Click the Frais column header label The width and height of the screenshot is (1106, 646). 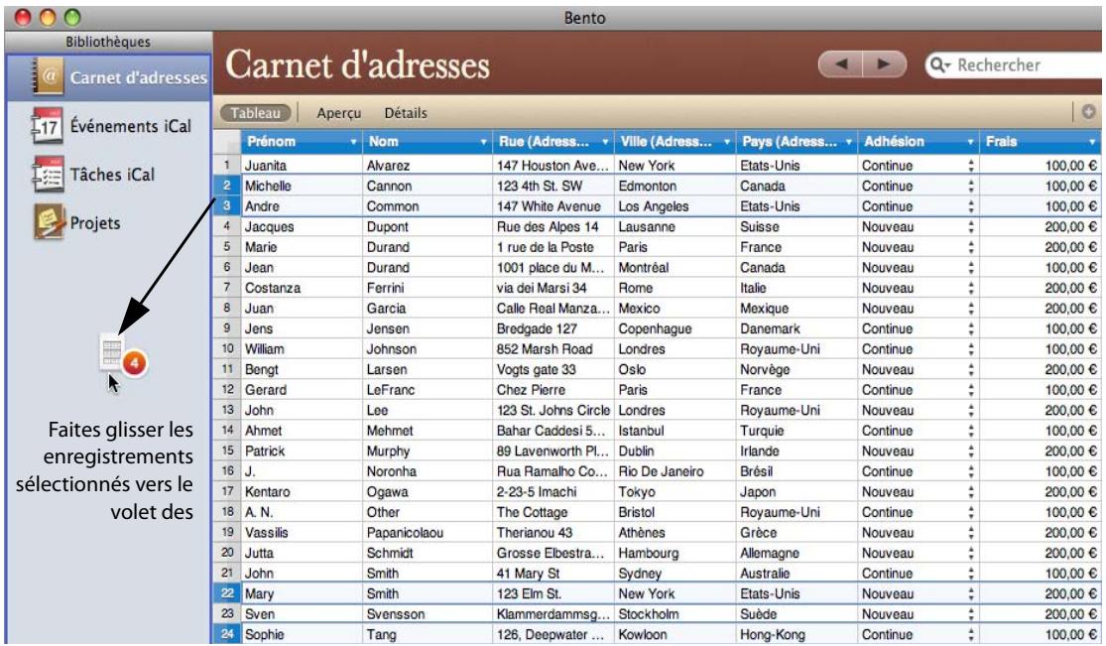point(1002,142)
